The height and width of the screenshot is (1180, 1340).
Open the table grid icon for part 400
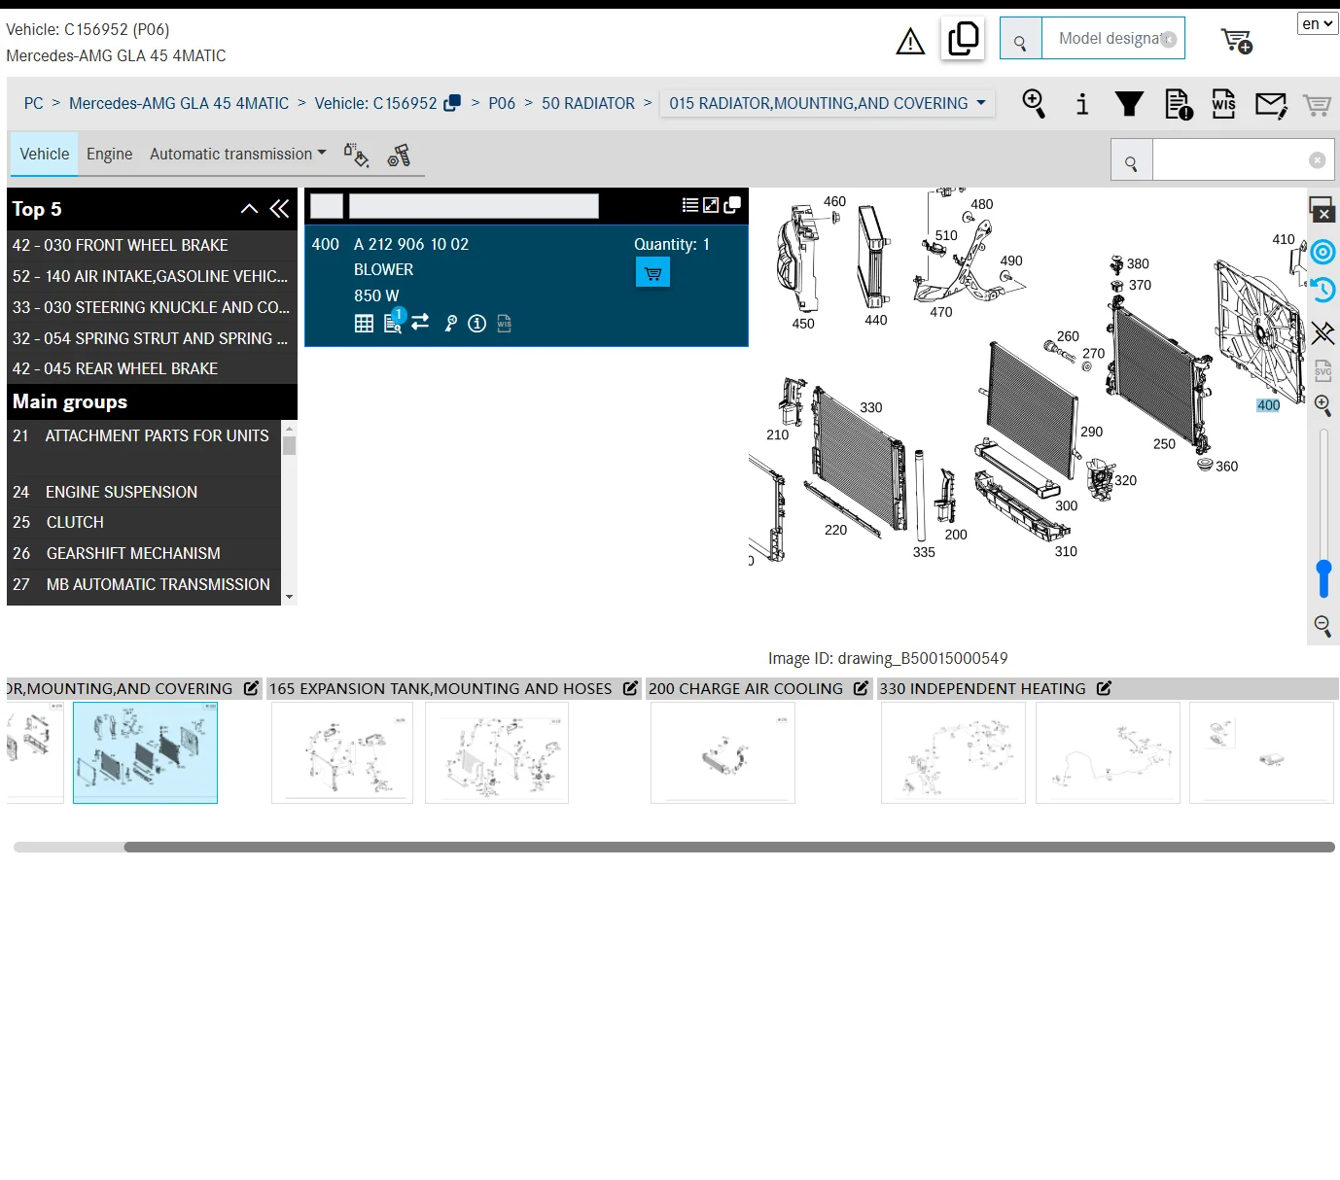(x=364, y=324)
